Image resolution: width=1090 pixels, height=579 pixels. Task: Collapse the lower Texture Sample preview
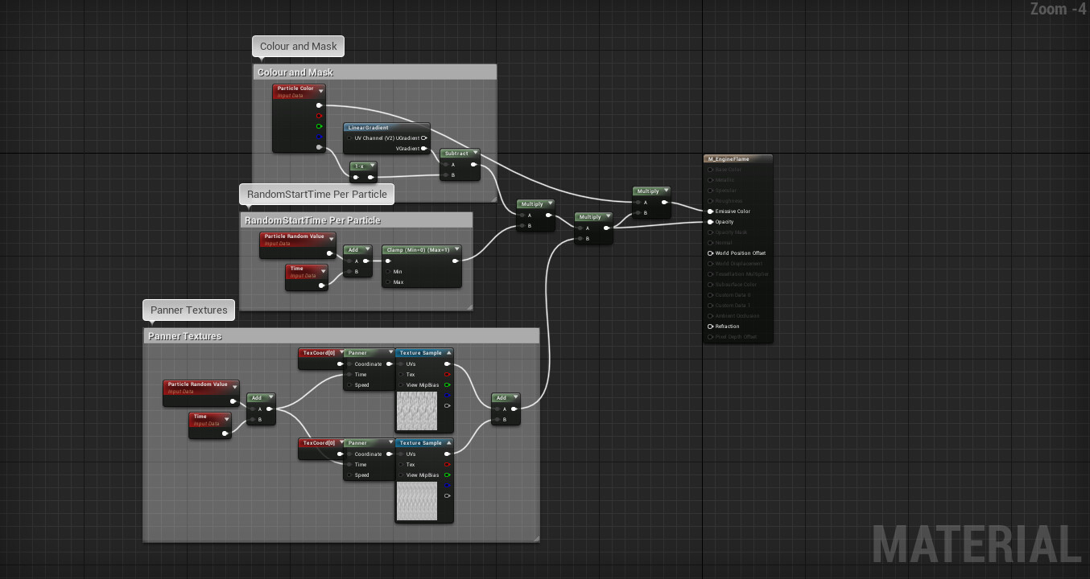[448, 442]
